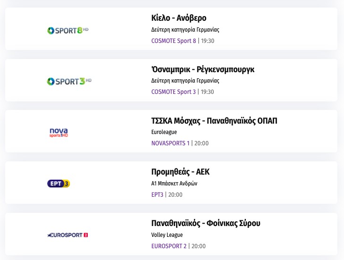This screenshot has height=260, width=344.
Task: Click the COSMOTE Sport 3 channel link
Action: coord(173,92)
